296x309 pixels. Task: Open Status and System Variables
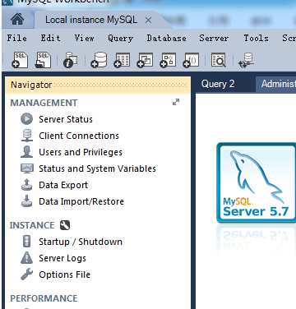pos(97,168)
